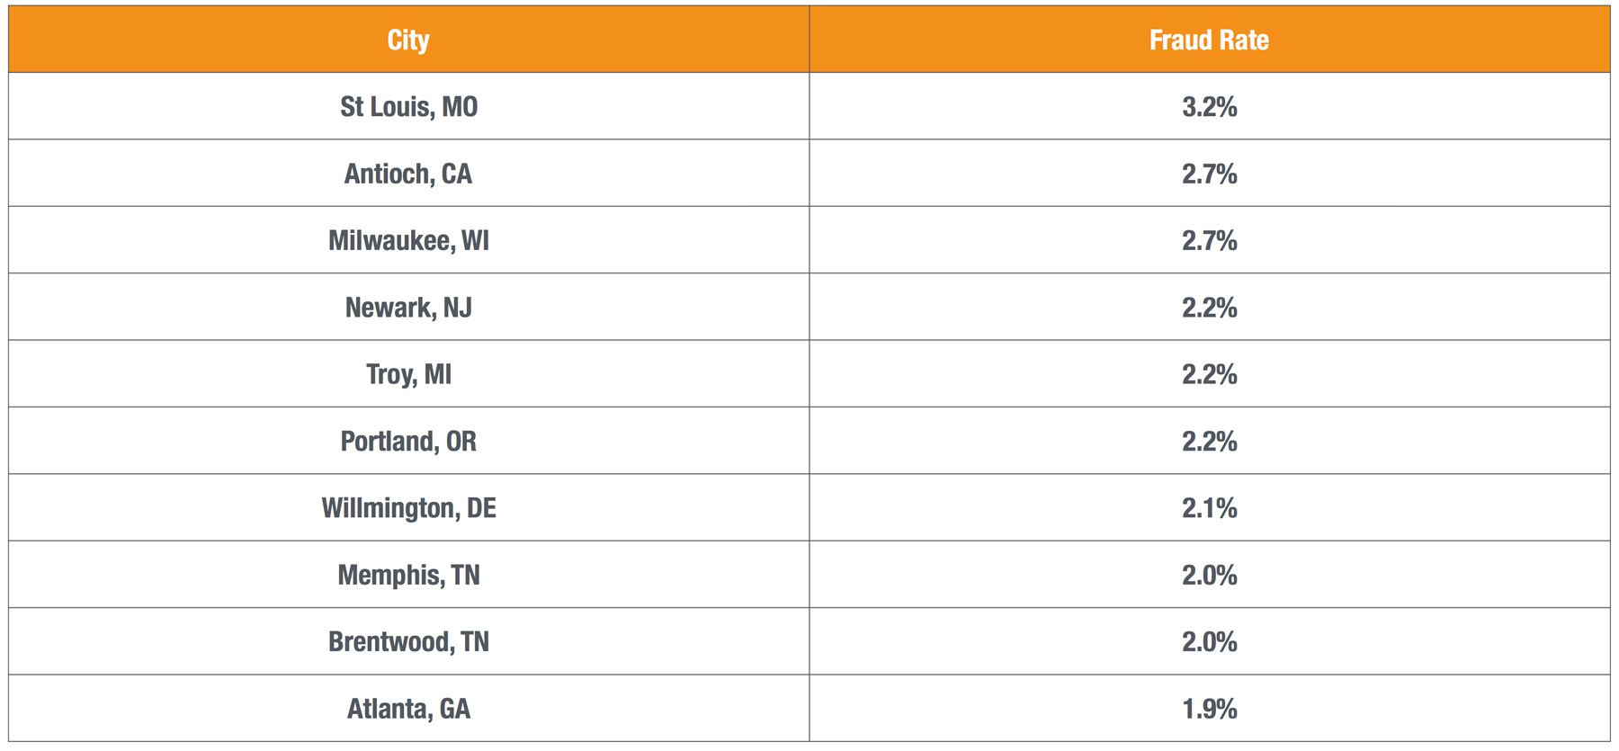Select the Newark, NJ cell
1619x751 pixels.
(408, 307)
